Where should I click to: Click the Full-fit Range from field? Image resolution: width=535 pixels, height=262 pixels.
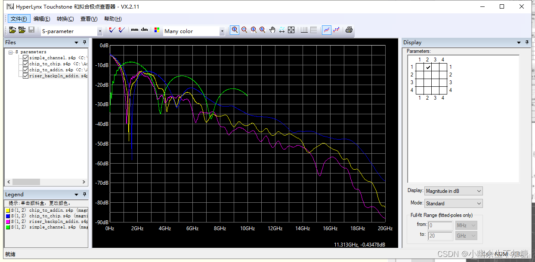coord(441,225)
